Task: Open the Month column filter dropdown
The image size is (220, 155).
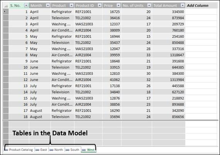Action: [x=48, y=5]
